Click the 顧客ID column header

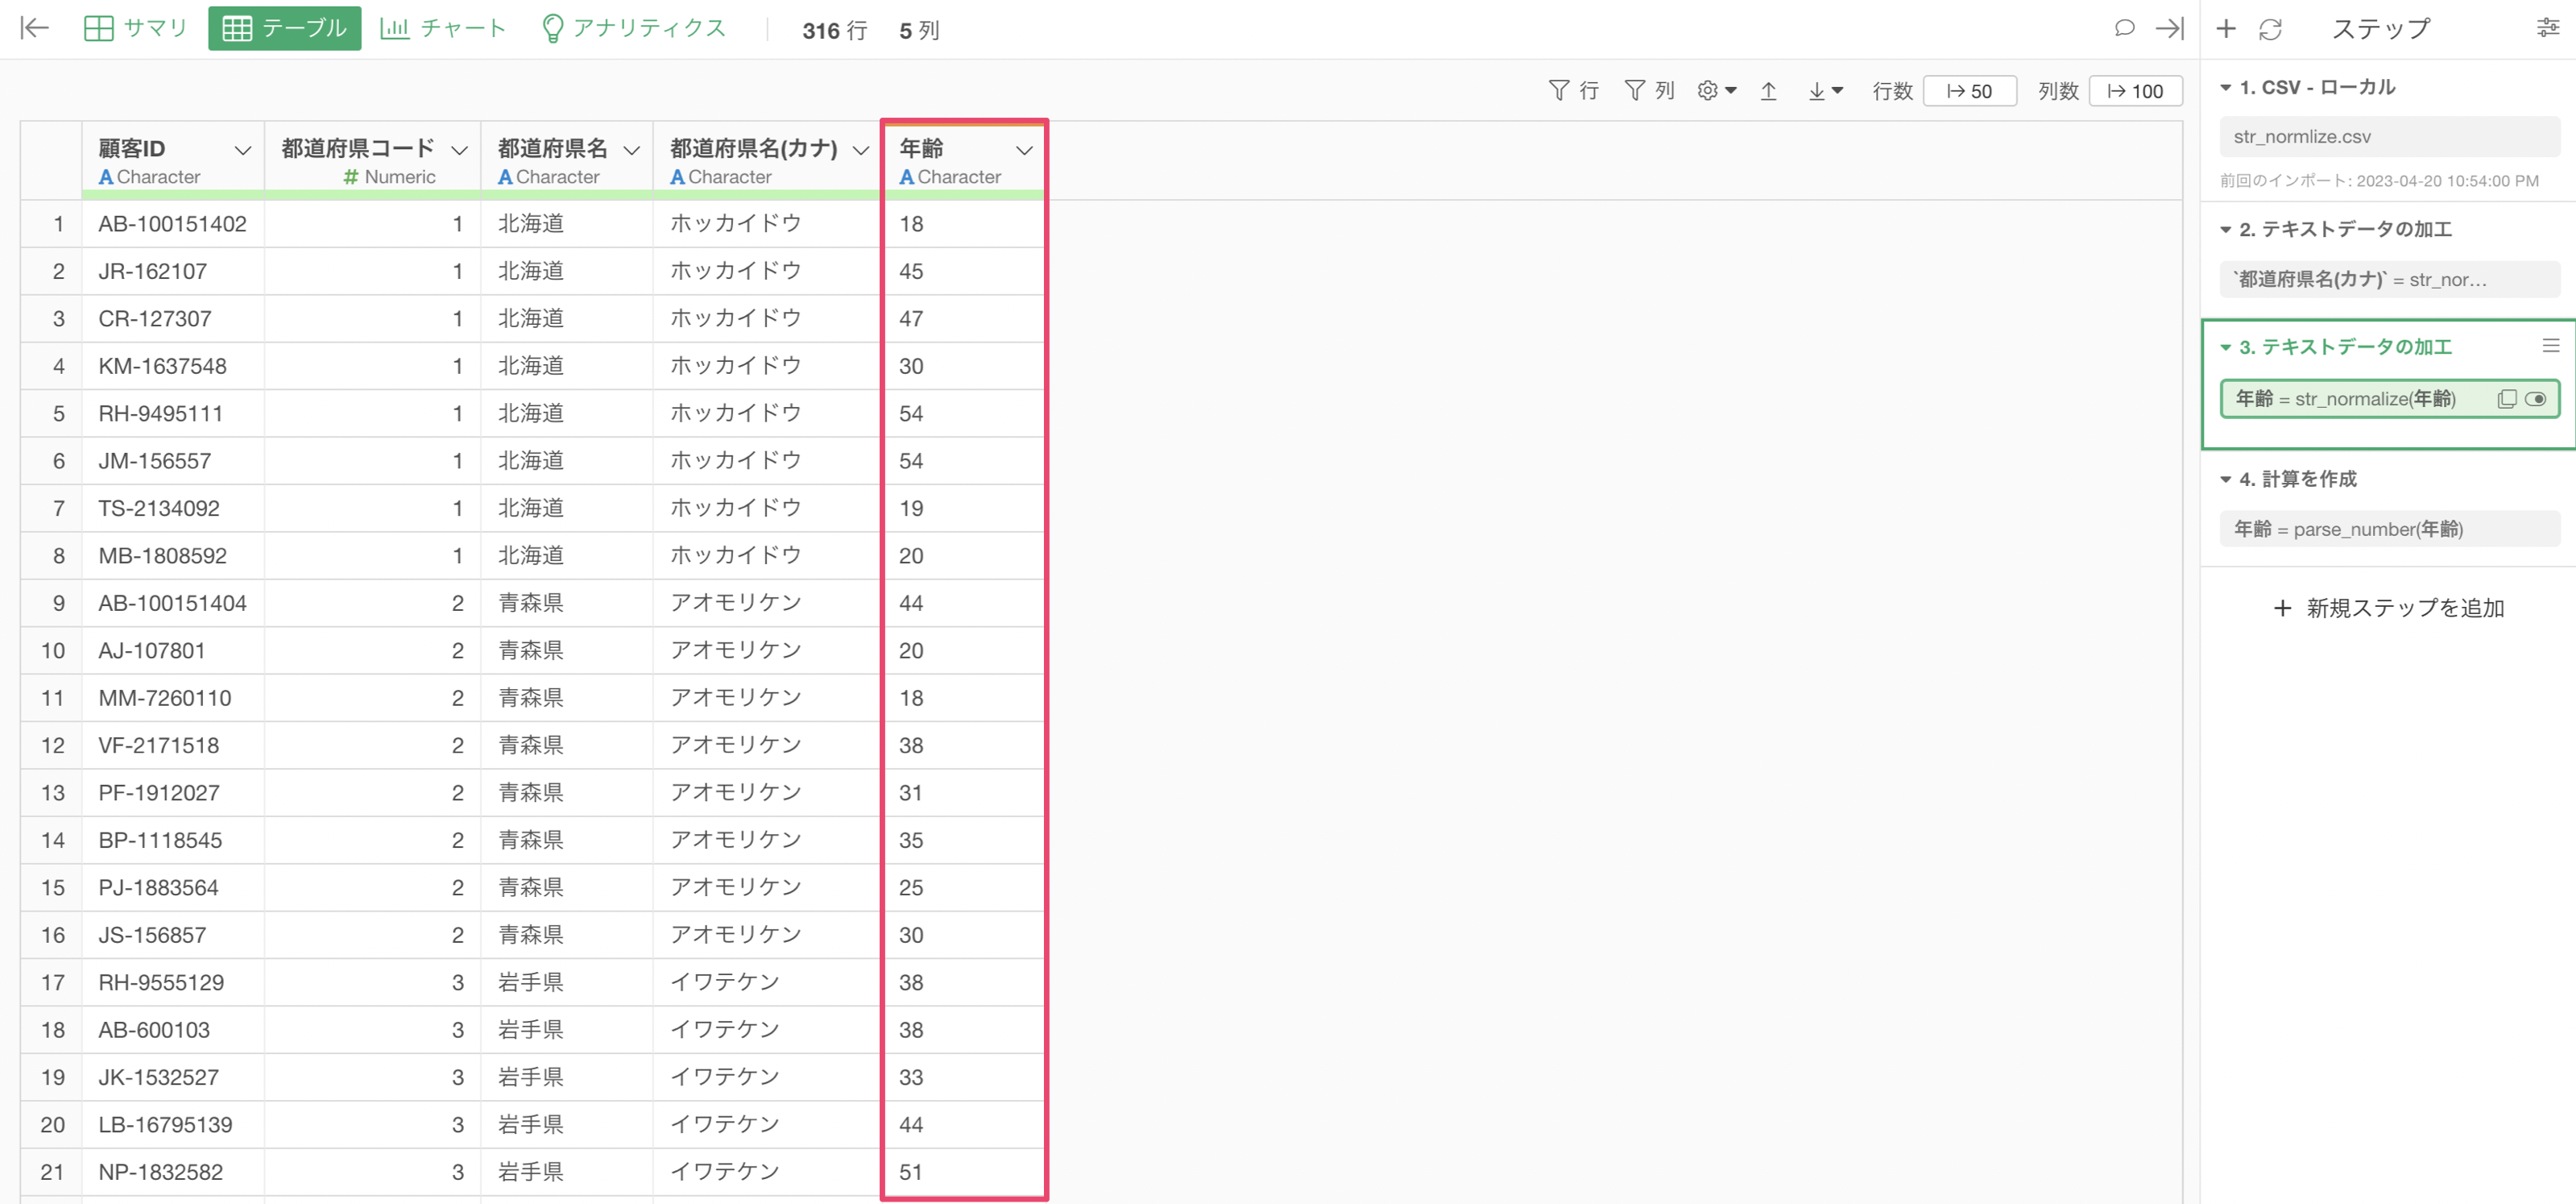(x=173, y=160)
